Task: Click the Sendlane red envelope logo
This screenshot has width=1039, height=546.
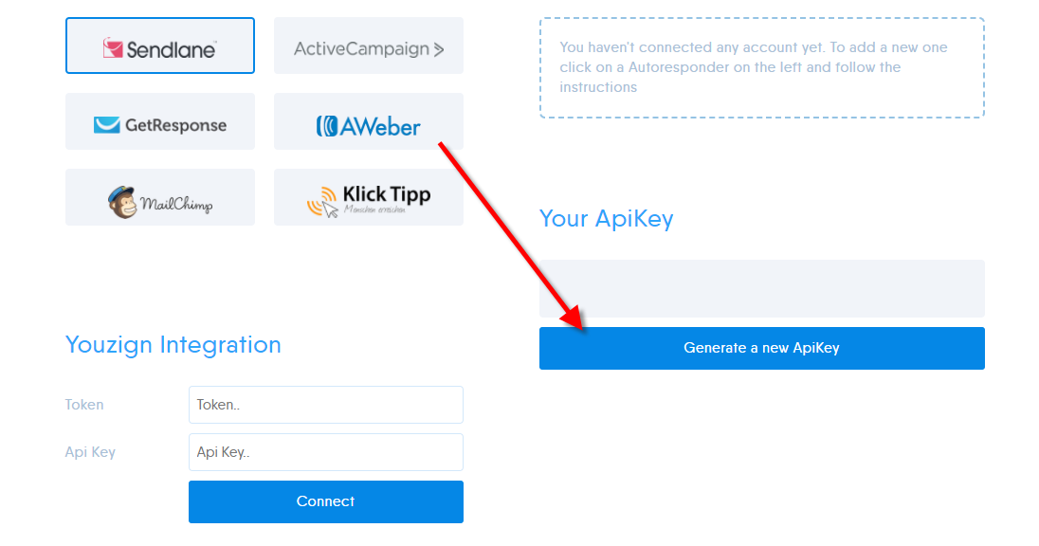Action: [x=113, y=48]
